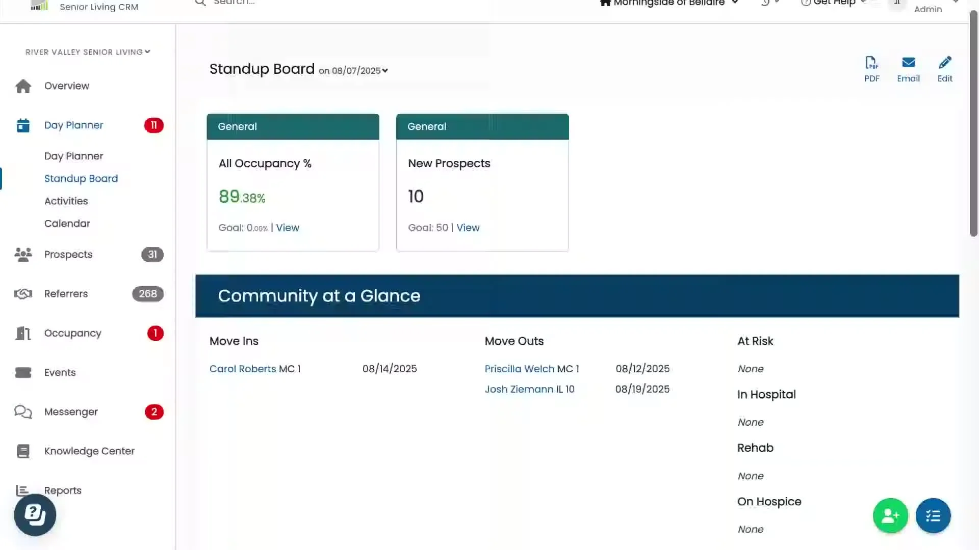The height and width of the screenshot is (550, 979).
Task: Open Activities in the Day Planner submenu
Action: 66,201
